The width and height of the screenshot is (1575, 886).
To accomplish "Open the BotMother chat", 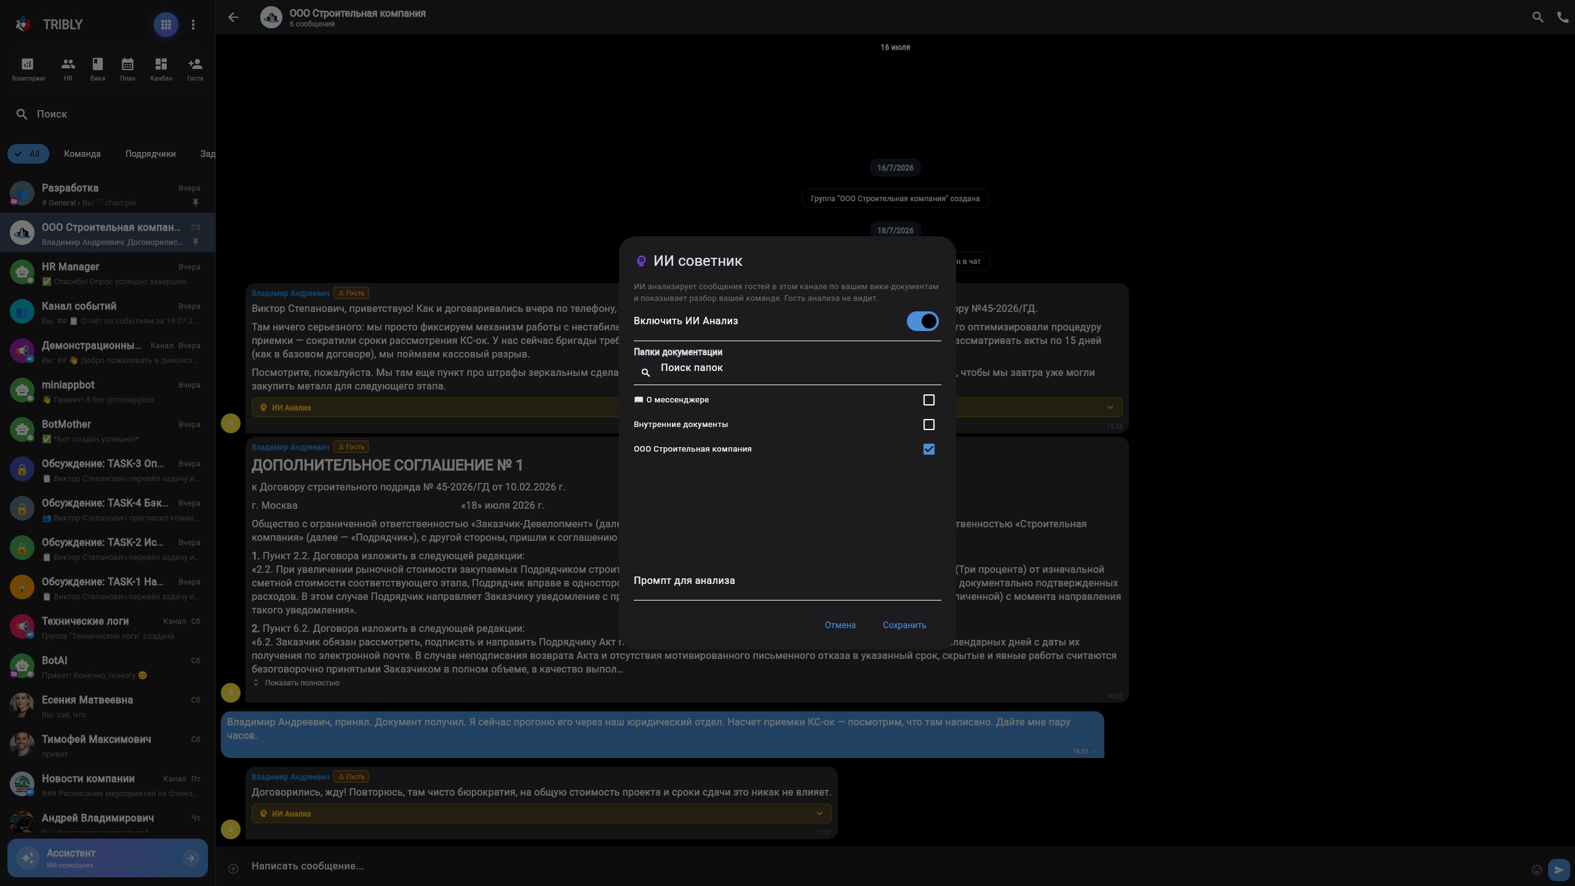I will pyautogui.click(x=108, y=431).
